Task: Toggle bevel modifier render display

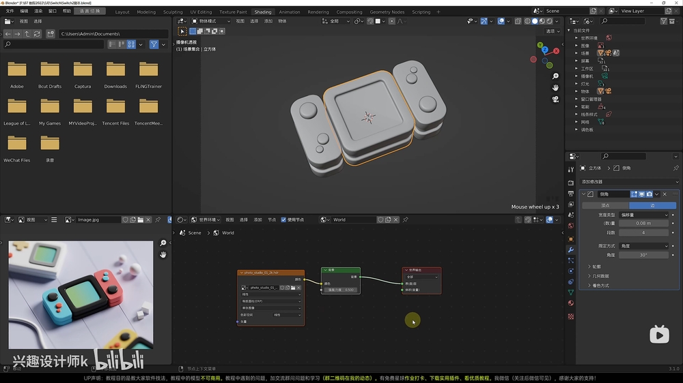Action: (x=650, y=194)
